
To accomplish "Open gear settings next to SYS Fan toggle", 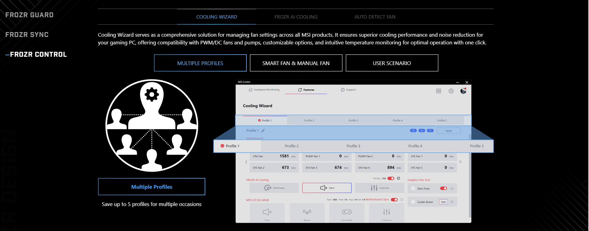I will (x=399, y=178).
